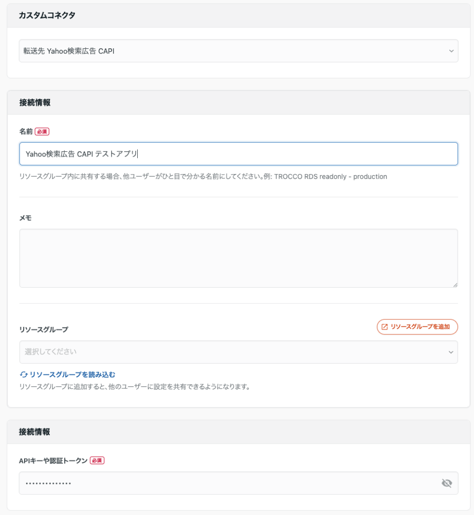Click the カスタムコネクタ section header
Image resolution: width=474 pixels, height=515 pixels.
click(47, 16)
